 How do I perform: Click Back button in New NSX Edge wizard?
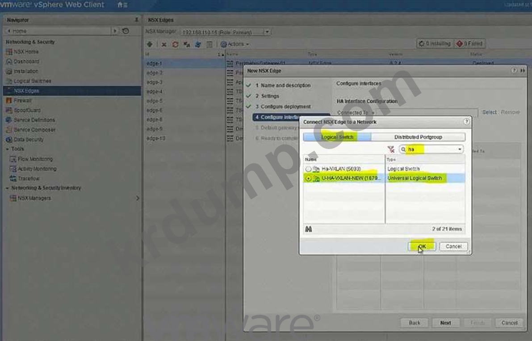point(414,323)
